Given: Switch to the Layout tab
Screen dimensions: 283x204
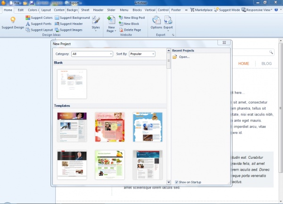Looking at the screenshot, I should pyautogui.click(x=46, y=10).
